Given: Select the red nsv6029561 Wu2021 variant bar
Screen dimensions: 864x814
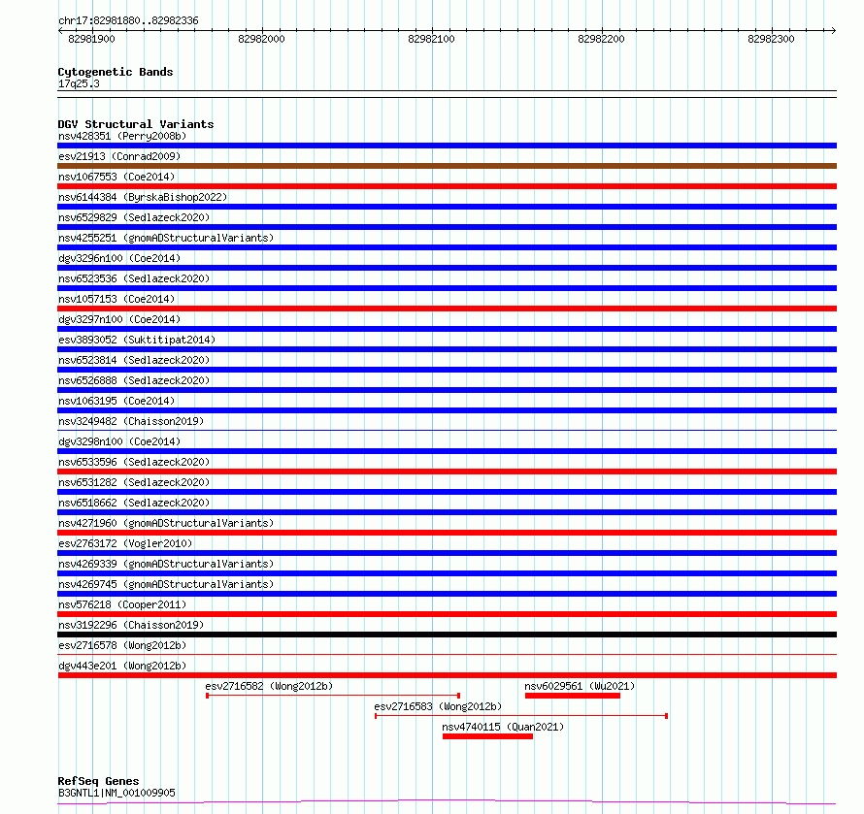Looking at the screenshot, I should click(573, 696).
